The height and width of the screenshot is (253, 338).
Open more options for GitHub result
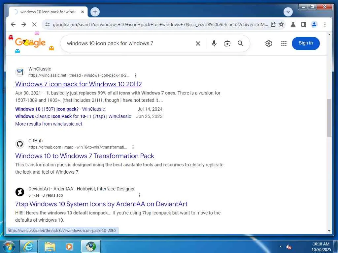[133, 147]
